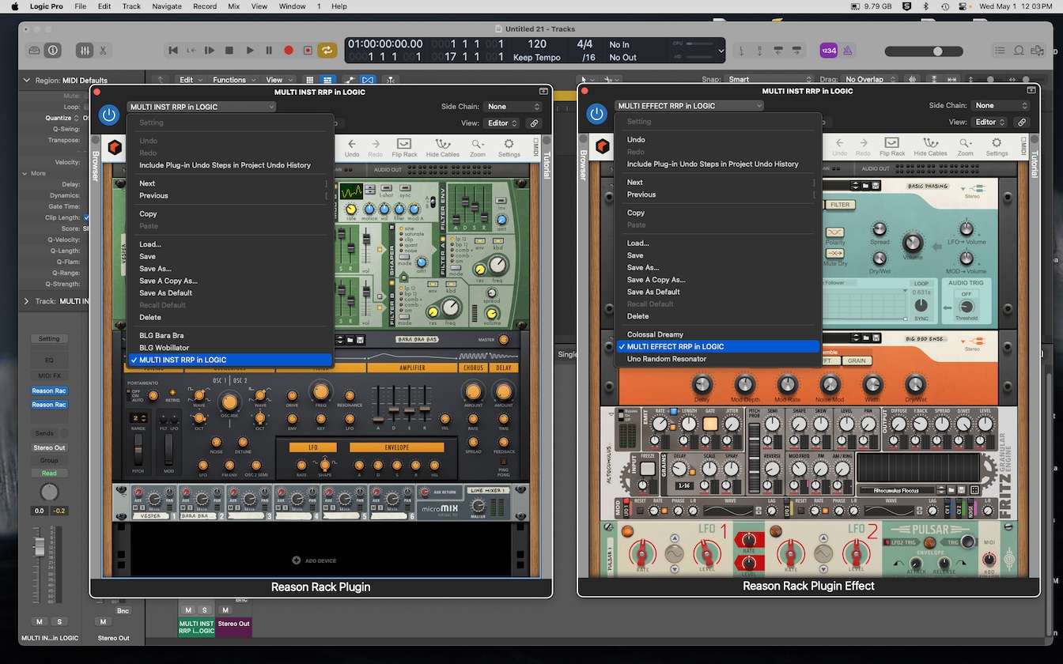Open Settings in the right effect plugin toolbar
The width and height of the screenshot is (1063, 664).
coord(997,147)
